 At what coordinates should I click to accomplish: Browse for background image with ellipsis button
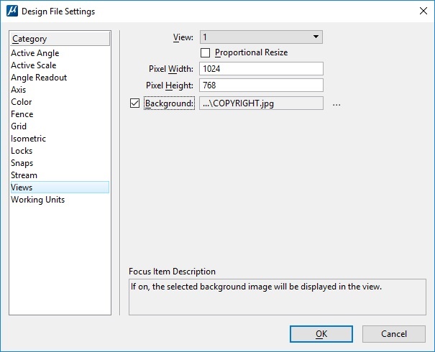click(x=336, y=103)
